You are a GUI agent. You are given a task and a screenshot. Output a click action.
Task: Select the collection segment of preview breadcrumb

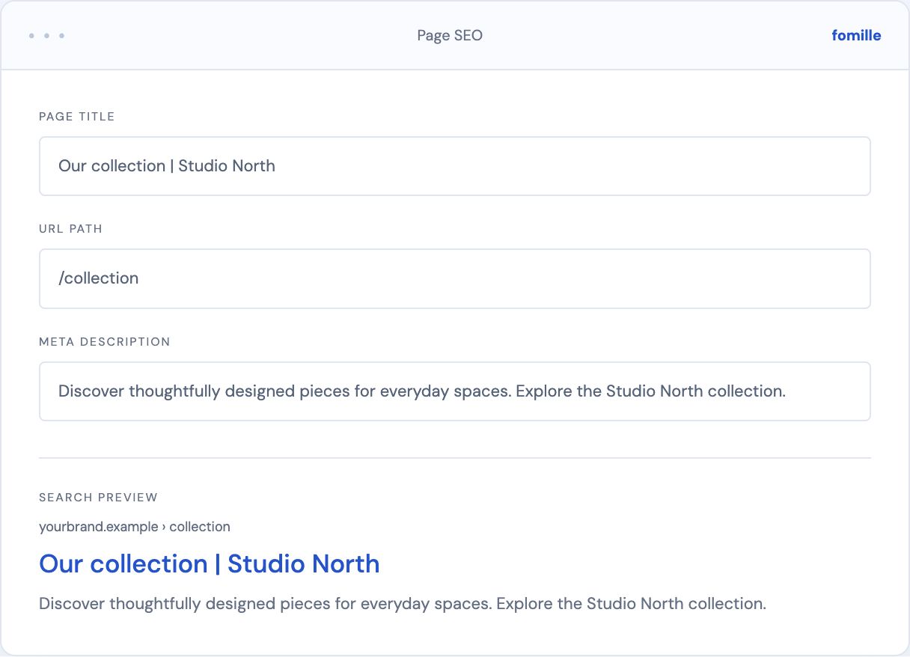coord(200,527)
